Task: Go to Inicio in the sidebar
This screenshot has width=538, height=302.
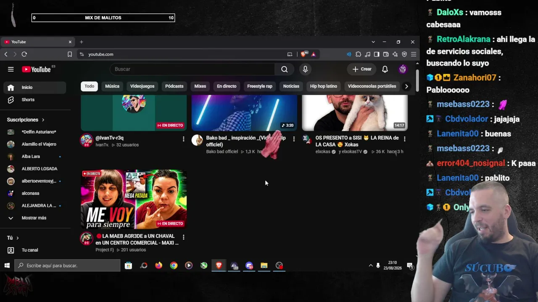Action: tap(34, 87)
